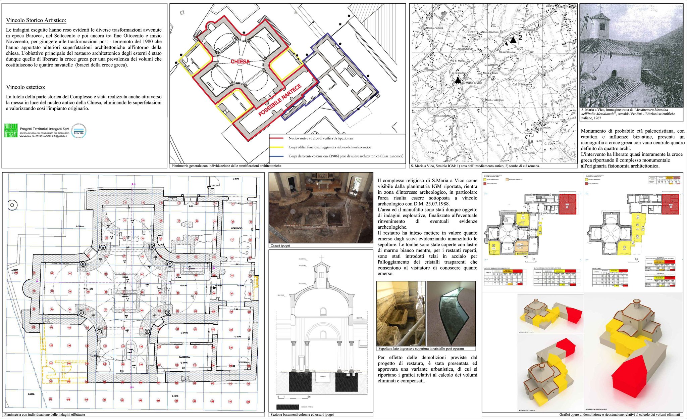Click the Castel Rovere label on the map
The height and width of the screenshot is (419, 687).
(507, 52)
